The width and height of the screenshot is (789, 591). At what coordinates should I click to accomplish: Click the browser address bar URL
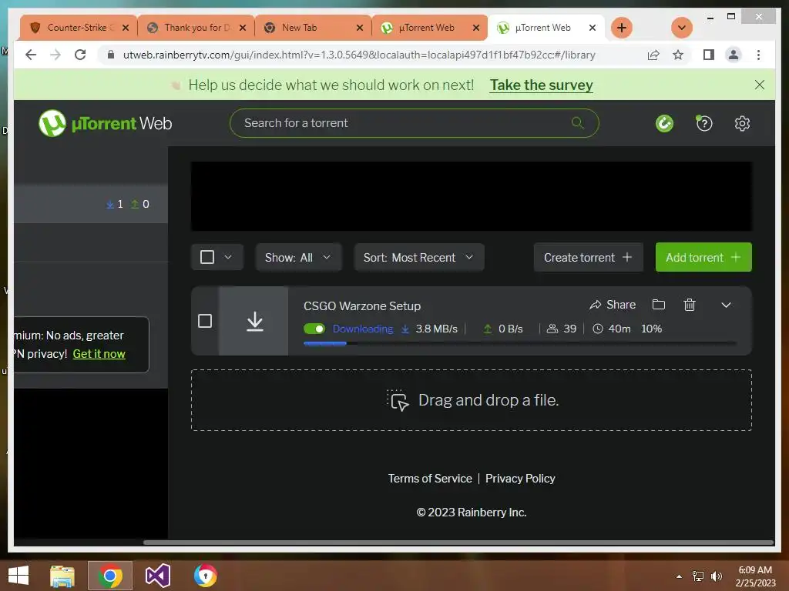coord(359,55)
